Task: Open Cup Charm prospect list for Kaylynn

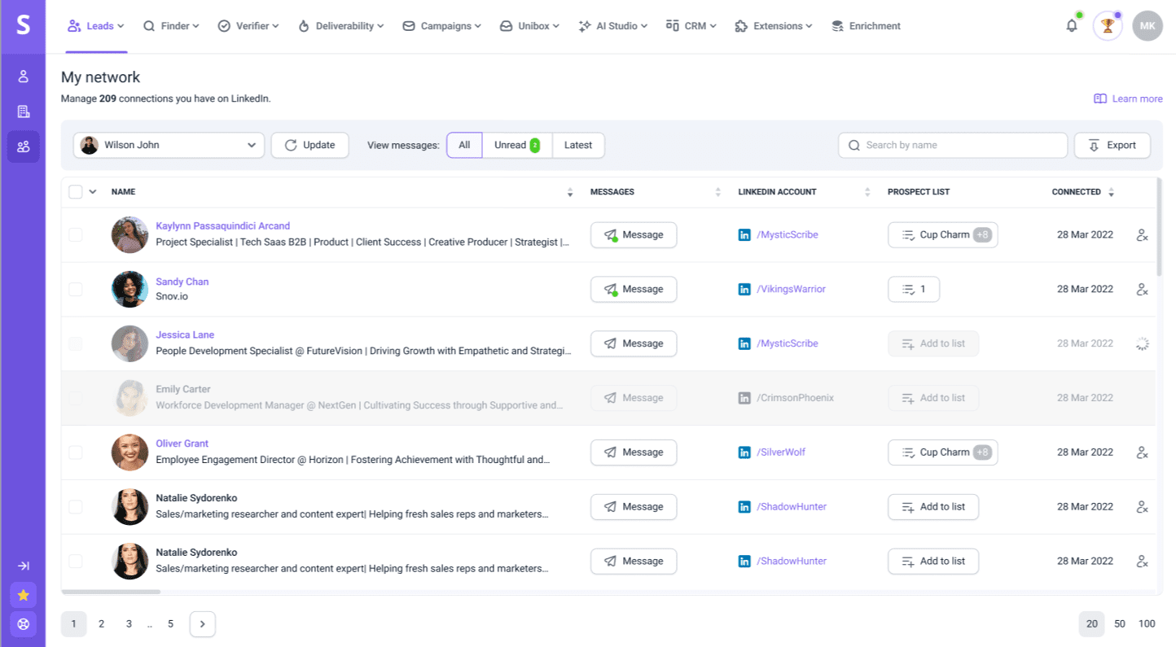Action: pyautogui.click(x=942, y=235)
